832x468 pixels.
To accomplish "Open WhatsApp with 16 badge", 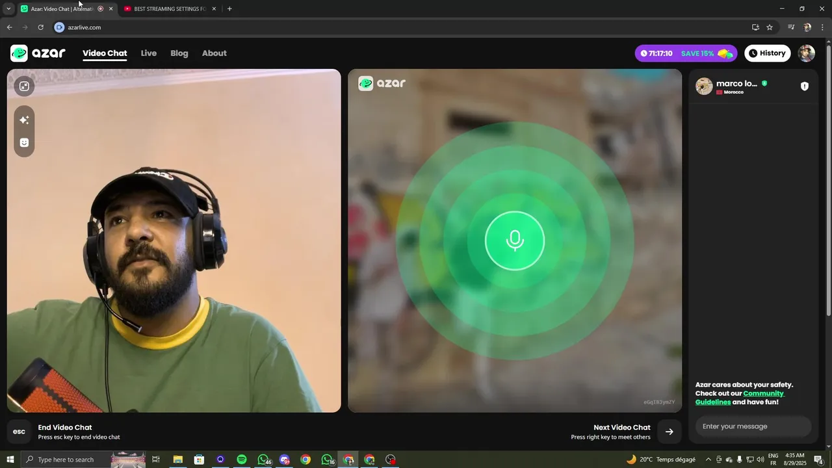I will 328,460.
